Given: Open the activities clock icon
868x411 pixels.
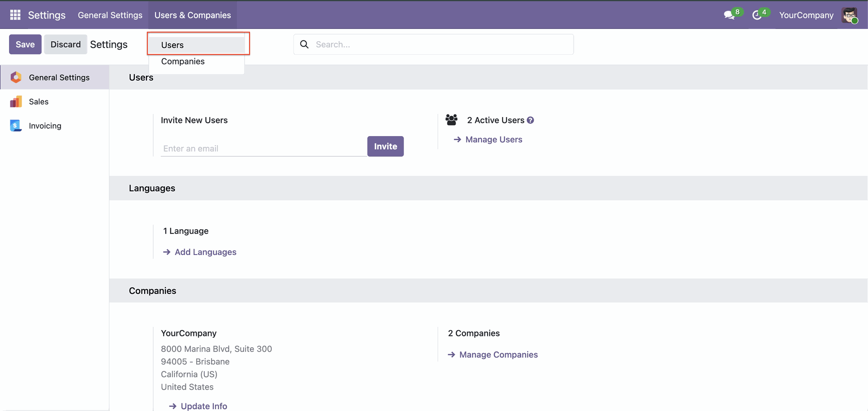Looking at the screenshot, I should point(757,15).
